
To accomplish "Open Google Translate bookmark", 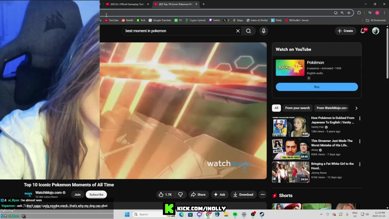I will tap(160, 20).
